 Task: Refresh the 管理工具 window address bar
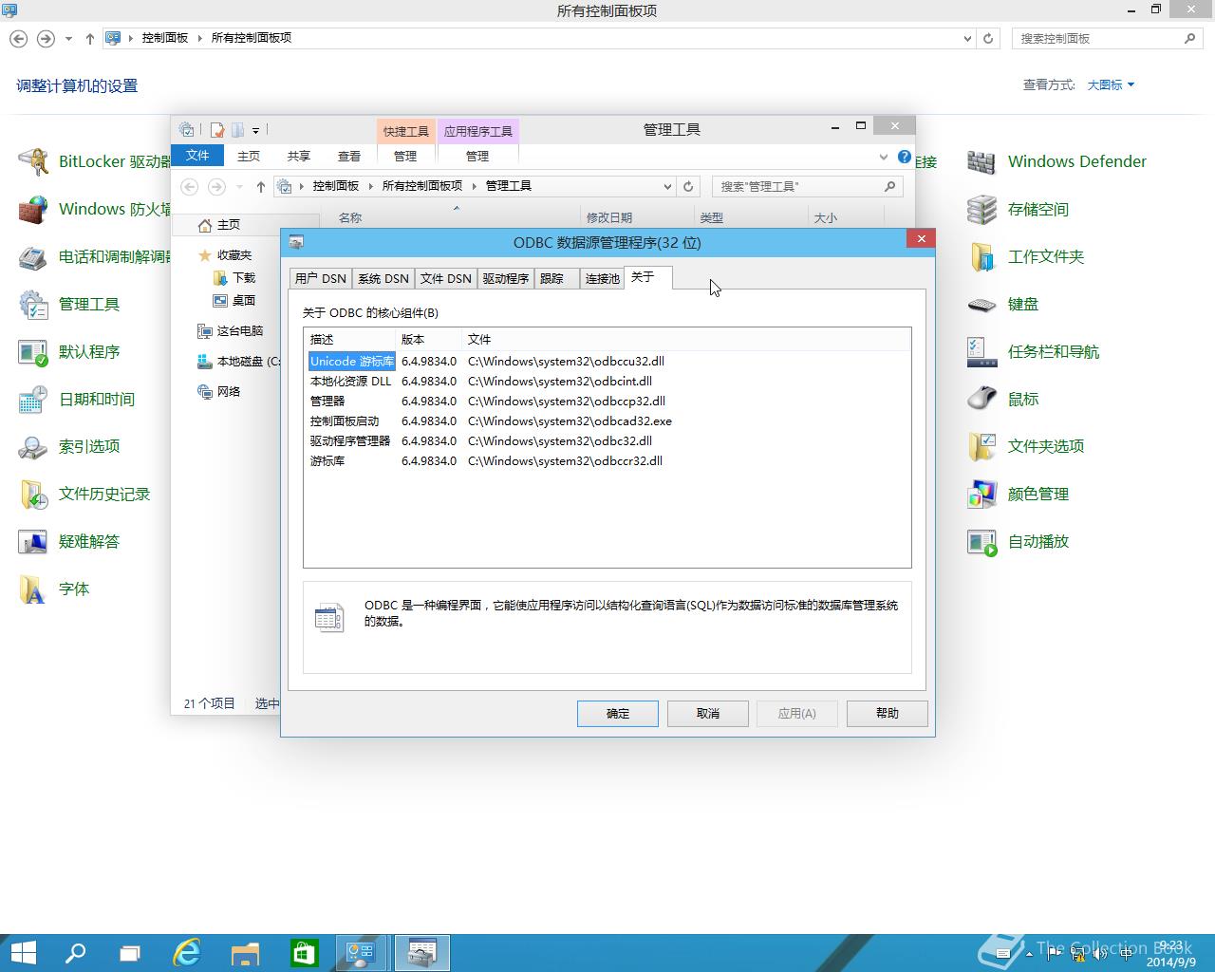click(x=689, y=186)
